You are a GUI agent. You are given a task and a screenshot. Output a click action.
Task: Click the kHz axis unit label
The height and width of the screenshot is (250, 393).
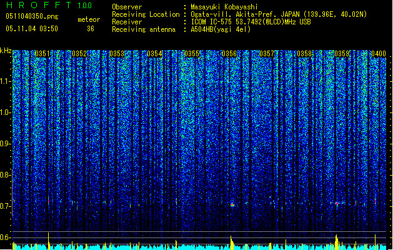click(x=6, y=51)
